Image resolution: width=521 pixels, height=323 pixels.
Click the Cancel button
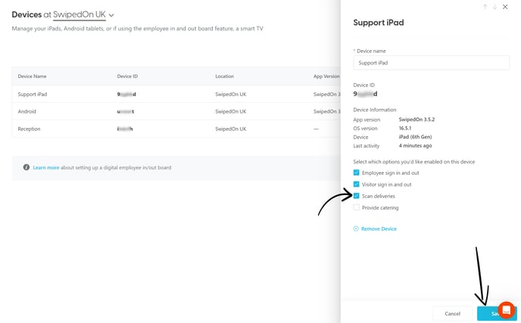(x=453, y=313)
